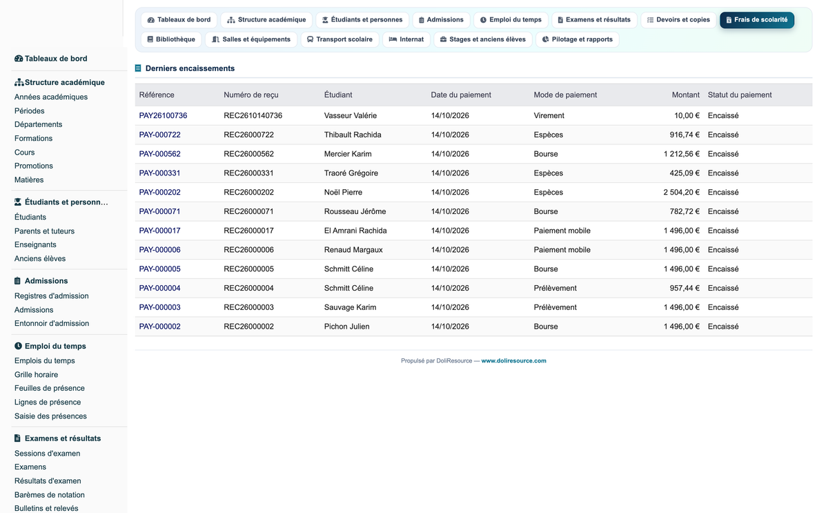This screenshot has height=513, width=828.
Task: Open Promotions in the sidebar
Action: (34, 166)
